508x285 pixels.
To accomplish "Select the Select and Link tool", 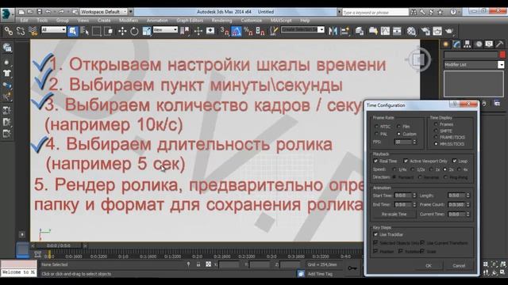I will click(x=9, y=31).
